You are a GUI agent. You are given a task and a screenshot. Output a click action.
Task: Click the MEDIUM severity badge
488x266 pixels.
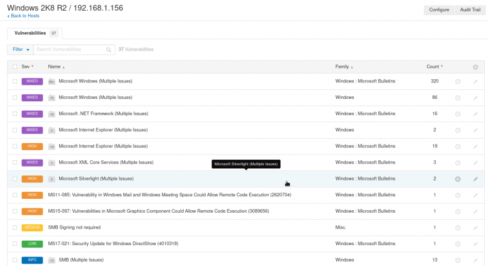click(x=32, y=227)
